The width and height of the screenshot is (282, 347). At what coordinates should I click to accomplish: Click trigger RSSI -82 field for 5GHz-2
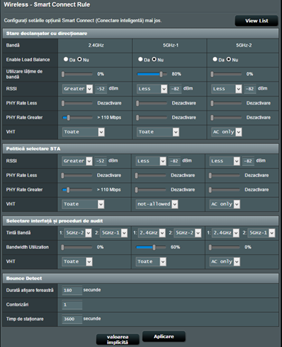point(250,89)
